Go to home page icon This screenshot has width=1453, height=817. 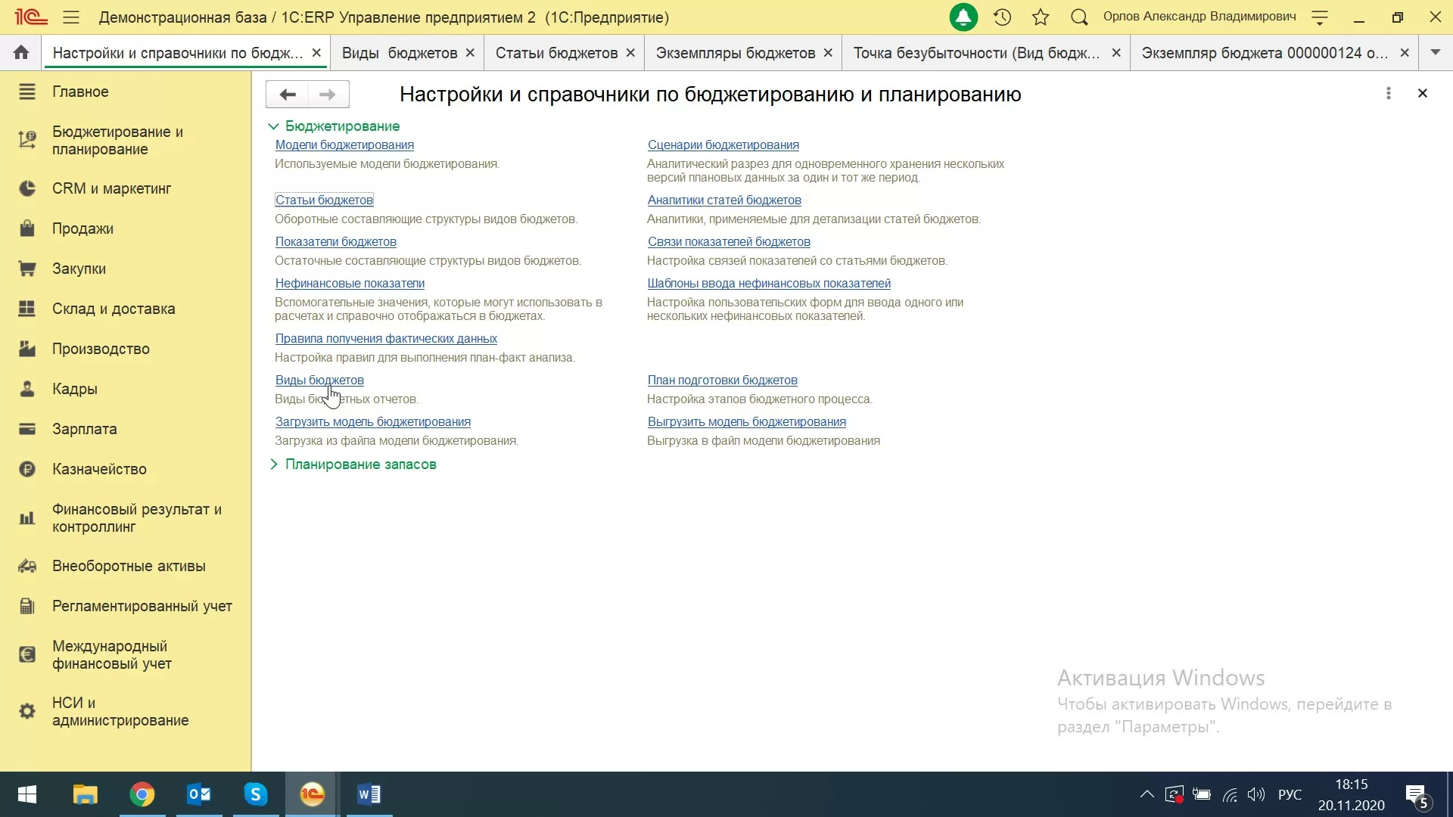21,52
